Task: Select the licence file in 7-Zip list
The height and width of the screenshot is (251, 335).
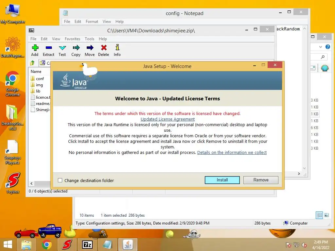Action: 40,97
